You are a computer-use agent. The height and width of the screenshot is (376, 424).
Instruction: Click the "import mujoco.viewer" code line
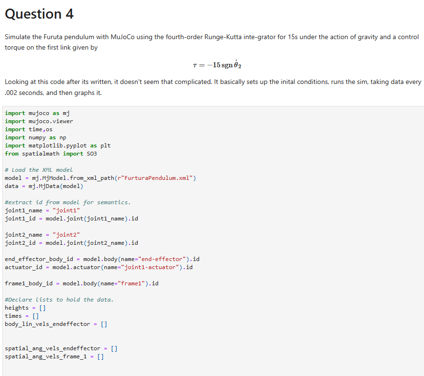pyautogui.click(x=39, y=121)
